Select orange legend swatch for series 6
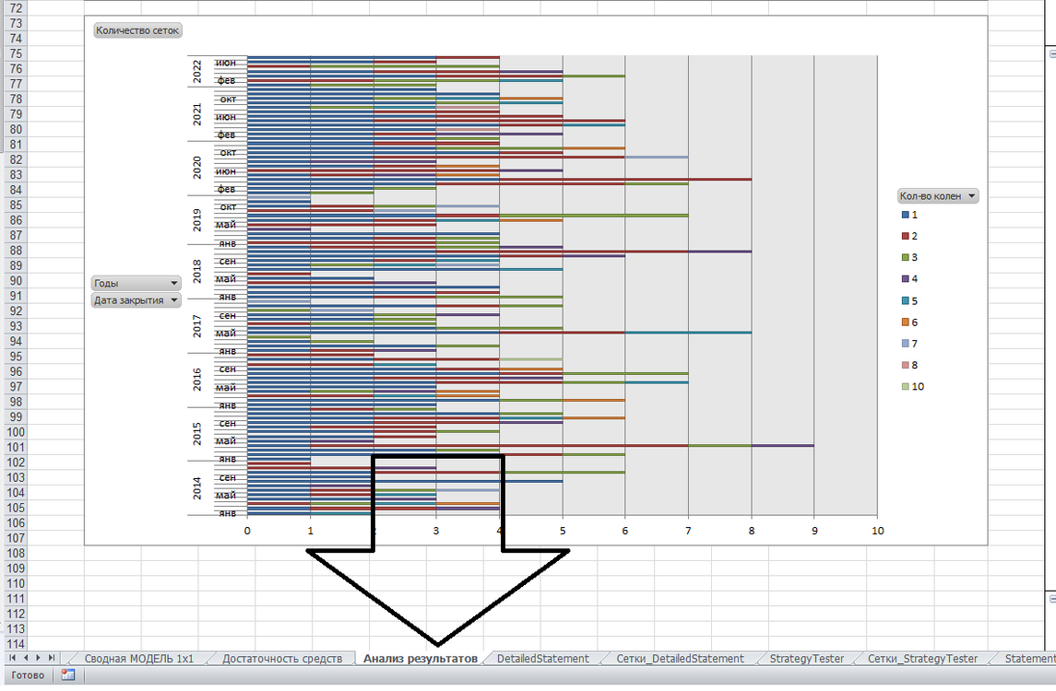The image size is (1056, 691). point(905,322)
